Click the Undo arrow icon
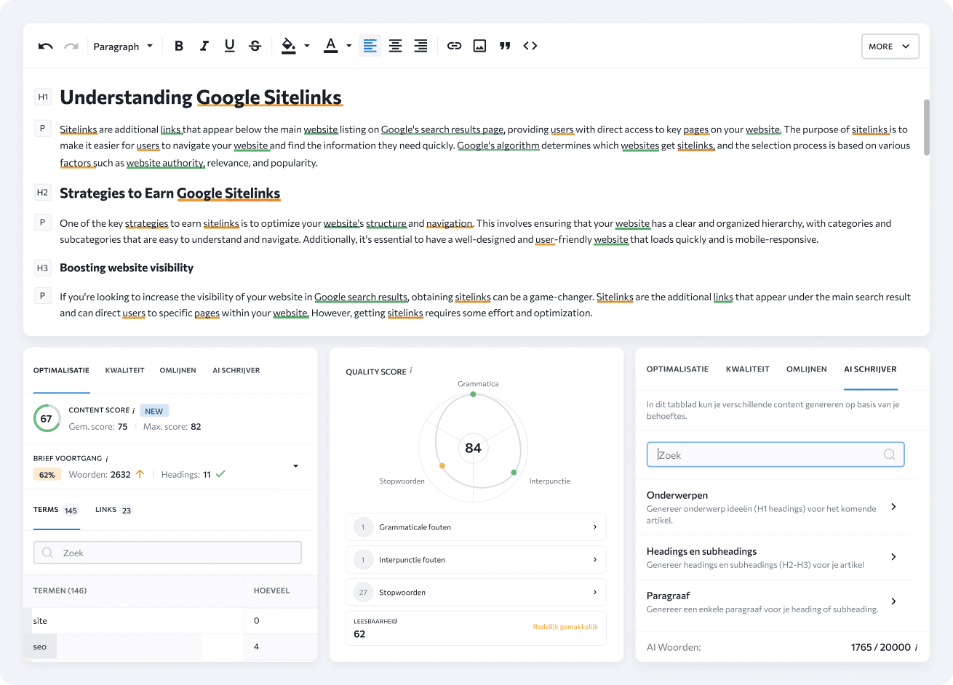Image resolution: width=953 pixels, height=685 pixels. coord(46,46)
